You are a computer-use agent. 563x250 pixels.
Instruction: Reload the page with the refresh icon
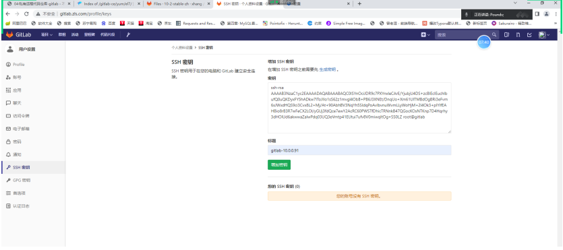26,14
